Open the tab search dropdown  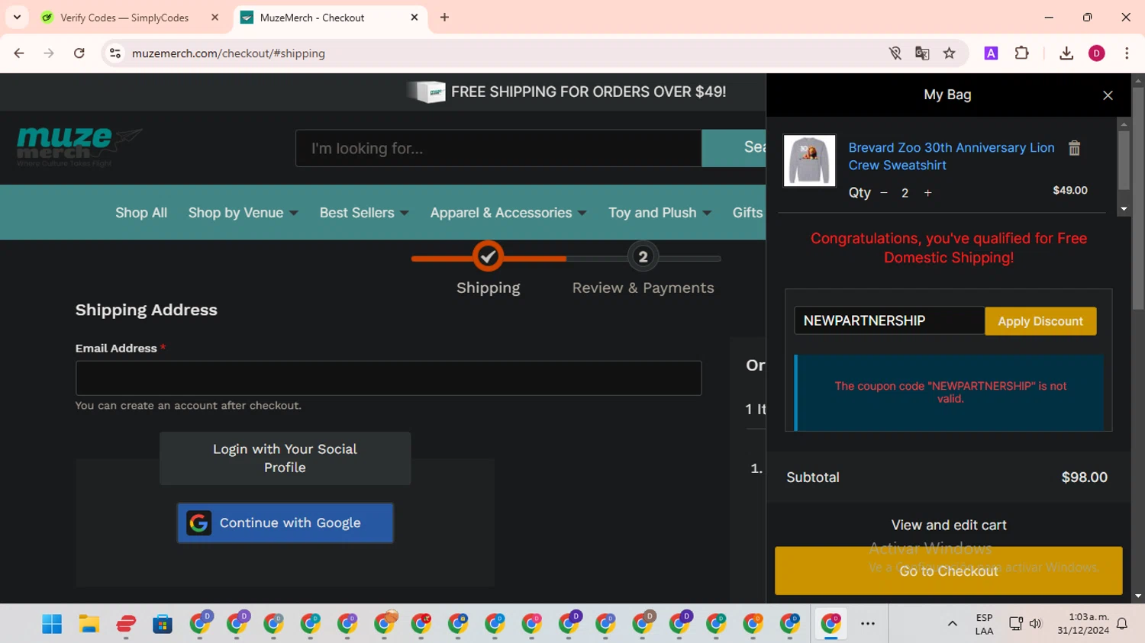coord(17,18)
